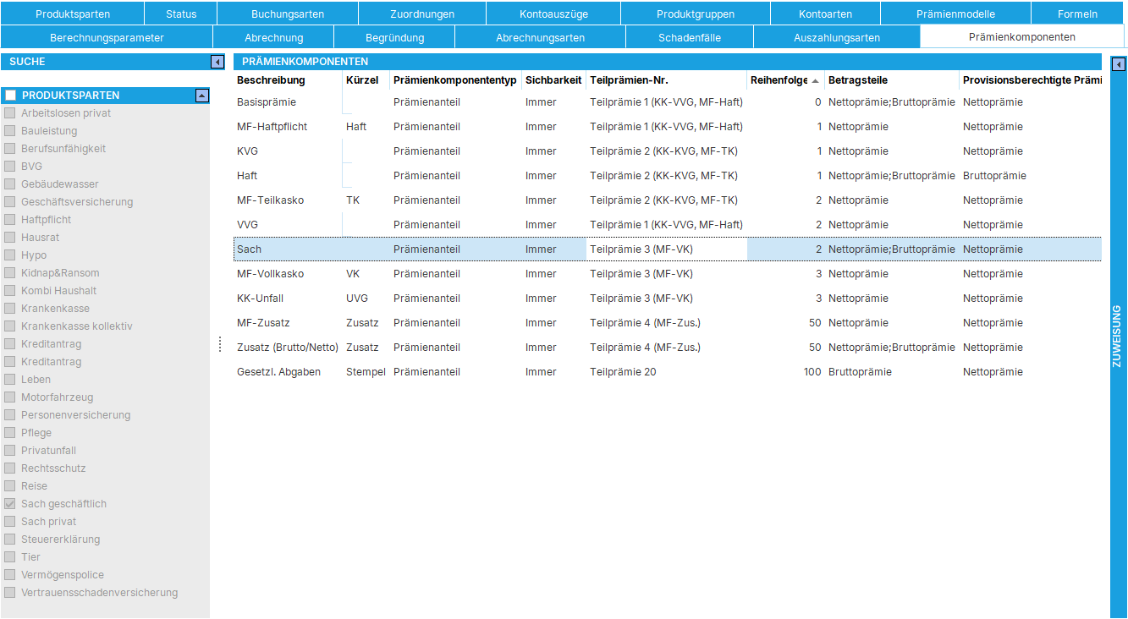The image size is (1128, 619).
Task: Enable the Motorfahrzeug product line
Action: click(x=11, y=397)
